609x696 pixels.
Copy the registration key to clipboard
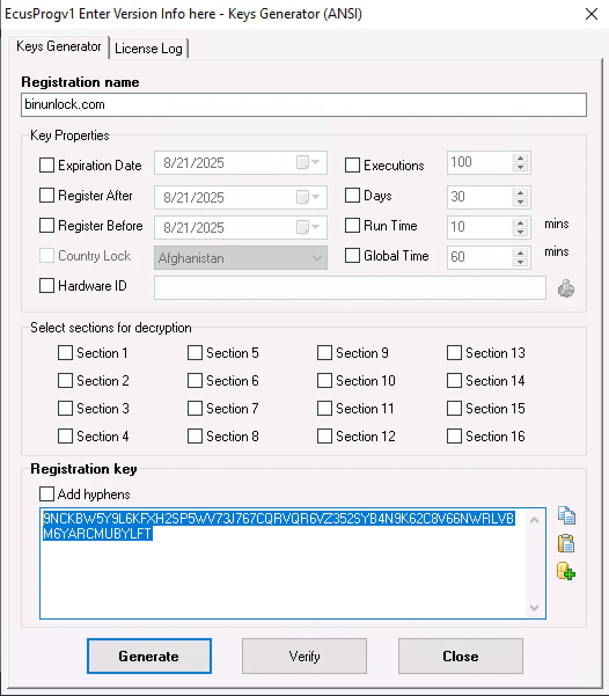click(566, 515)
